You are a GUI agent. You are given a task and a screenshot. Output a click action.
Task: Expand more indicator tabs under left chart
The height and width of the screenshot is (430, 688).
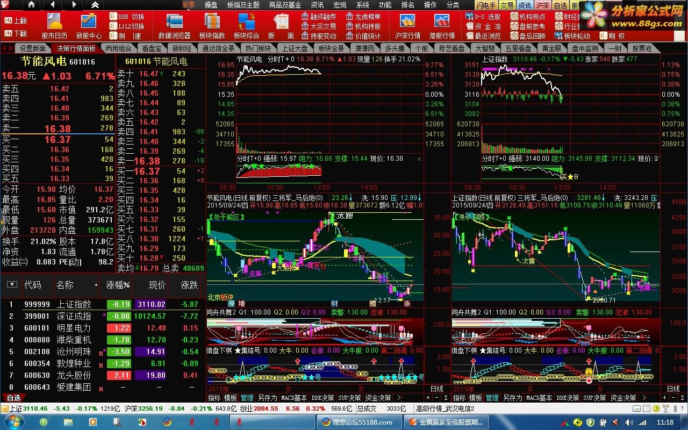400,398
